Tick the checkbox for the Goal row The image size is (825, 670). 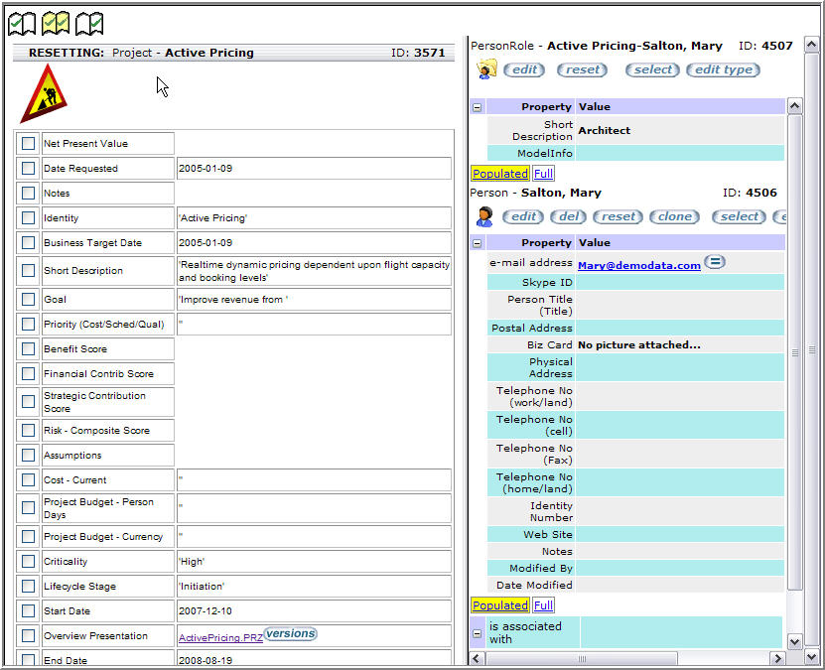click(x=28, y=299)
